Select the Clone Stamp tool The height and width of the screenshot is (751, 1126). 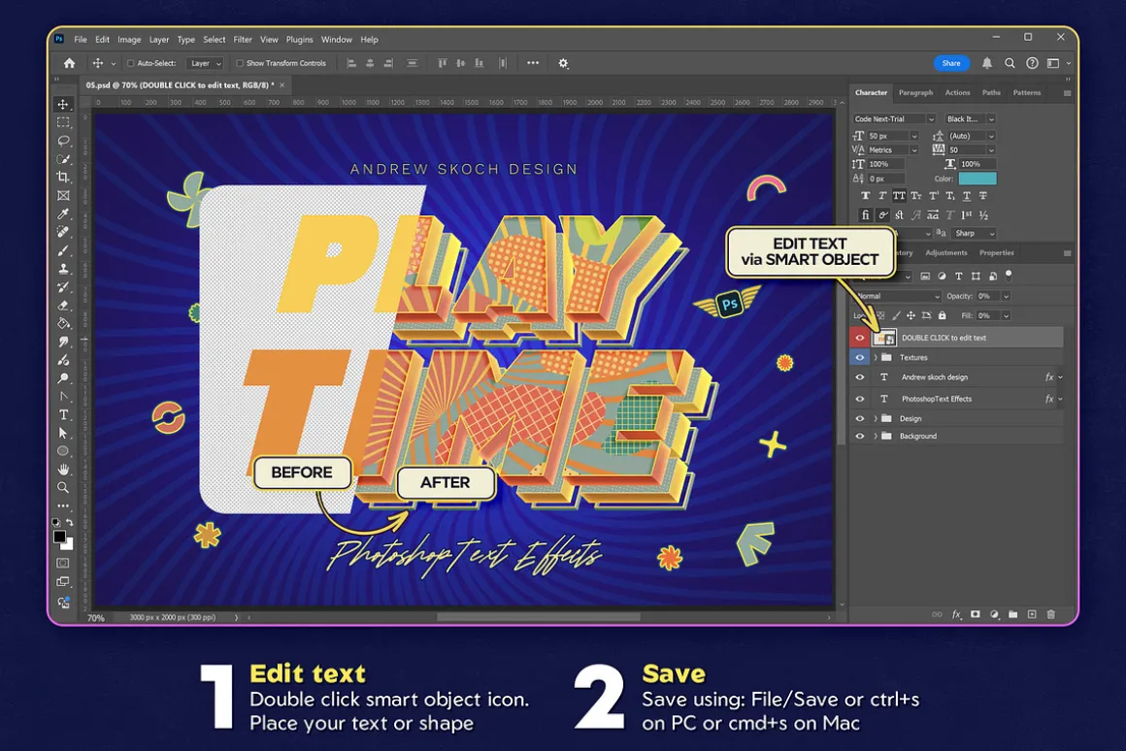point(63,269)
